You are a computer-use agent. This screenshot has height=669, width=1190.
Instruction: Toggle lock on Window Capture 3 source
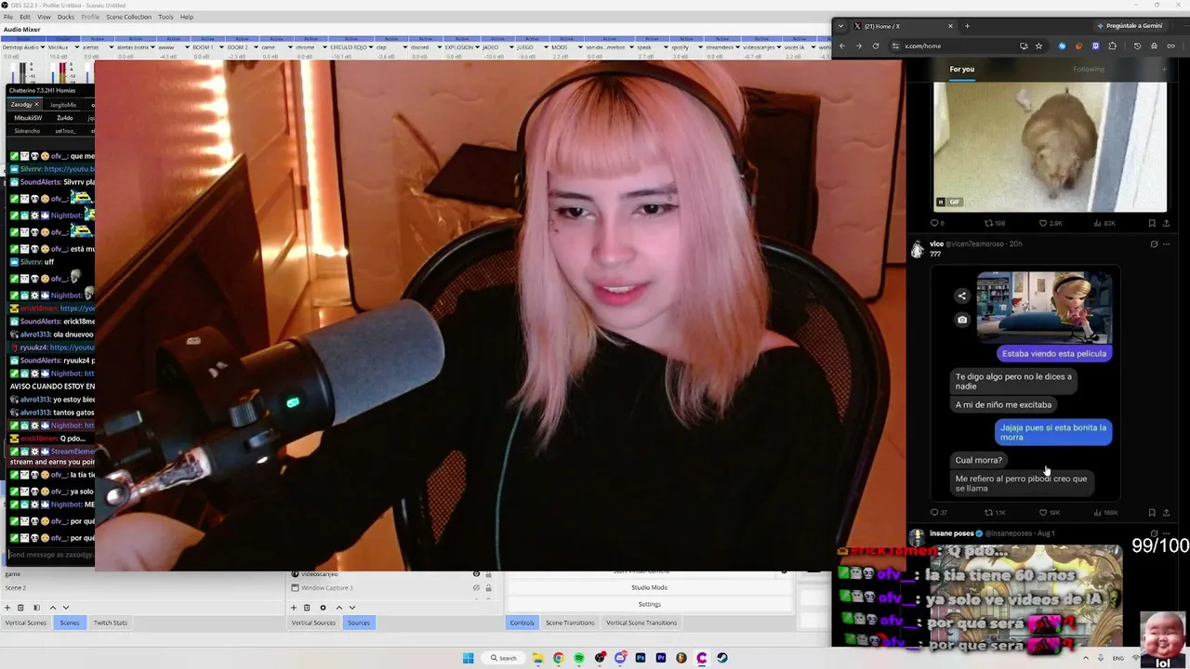click(488, 587)
